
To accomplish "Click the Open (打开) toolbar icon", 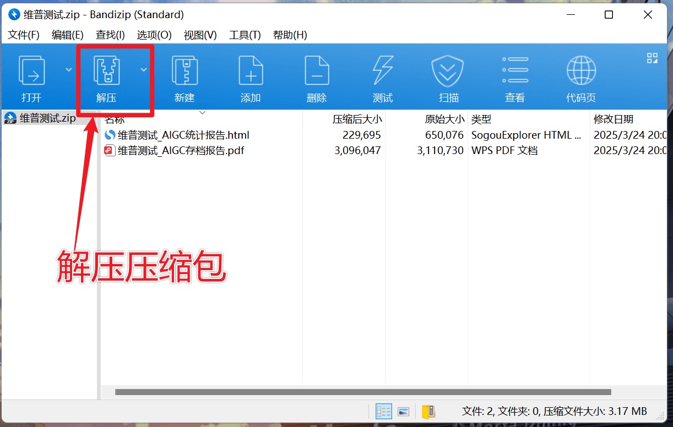I will (x=31, y=70).
